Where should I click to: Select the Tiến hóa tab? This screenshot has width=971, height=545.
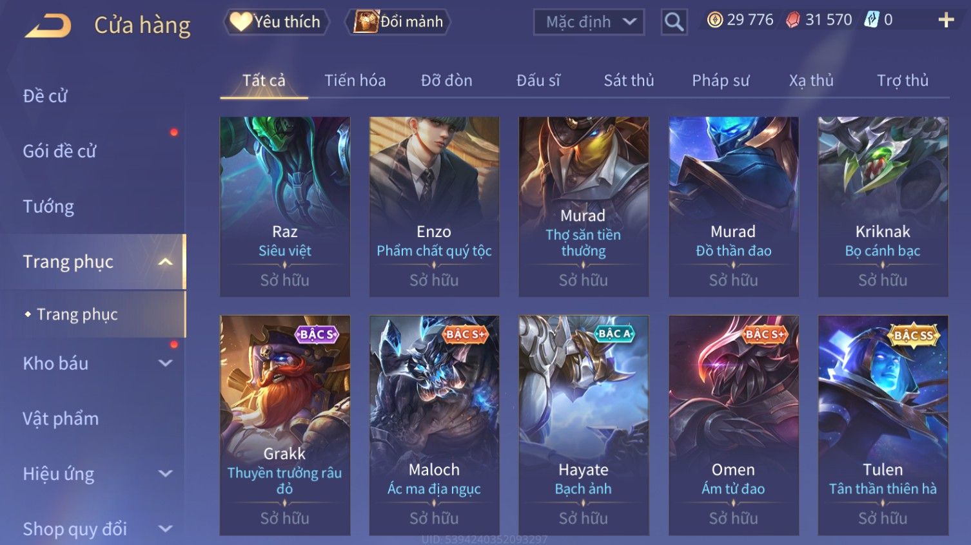pos(355,81)
